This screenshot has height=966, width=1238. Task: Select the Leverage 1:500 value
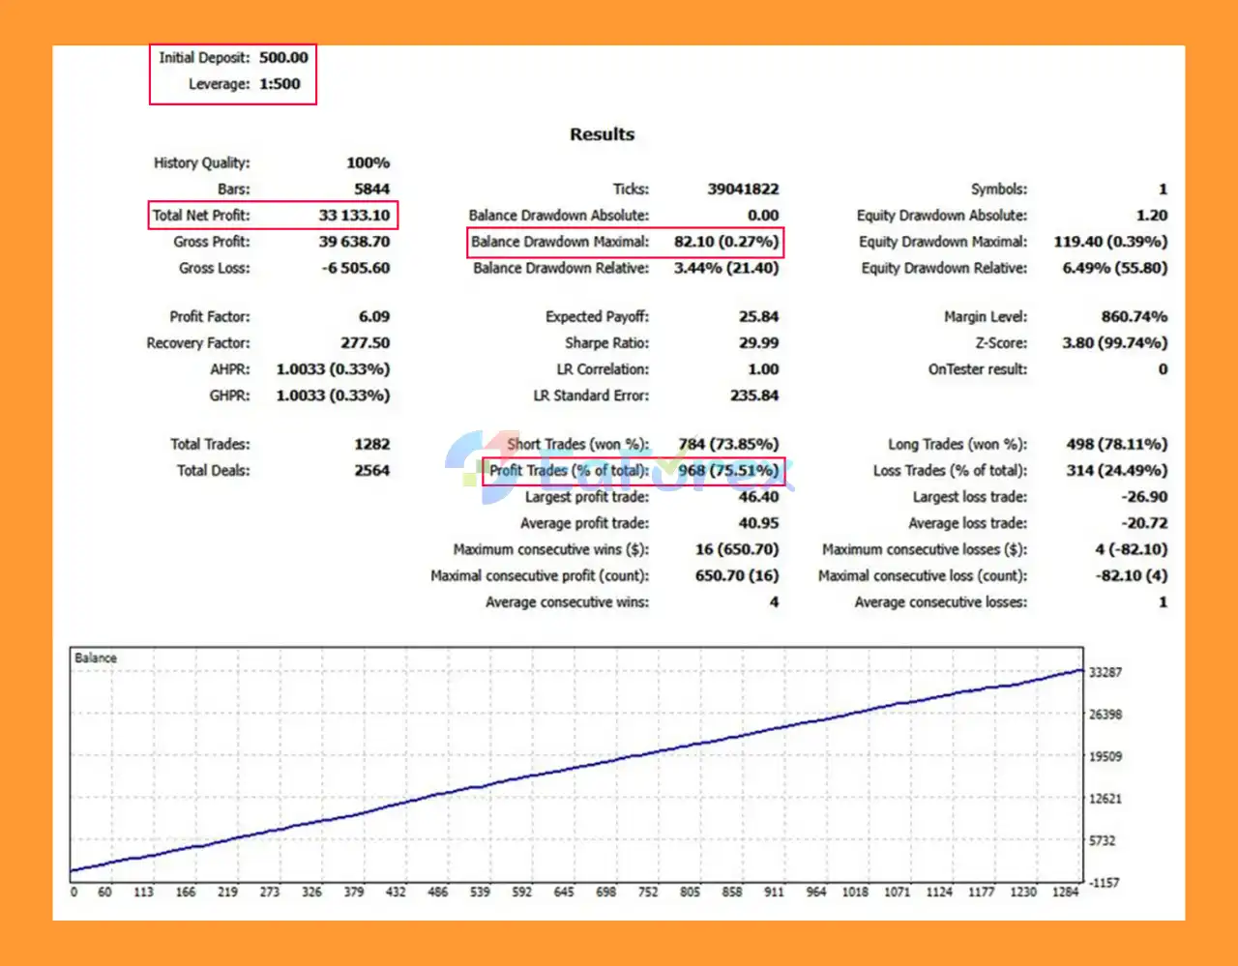[280, 84]
